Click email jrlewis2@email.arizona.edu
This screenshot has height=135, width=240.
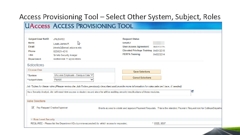coord(67,48)
